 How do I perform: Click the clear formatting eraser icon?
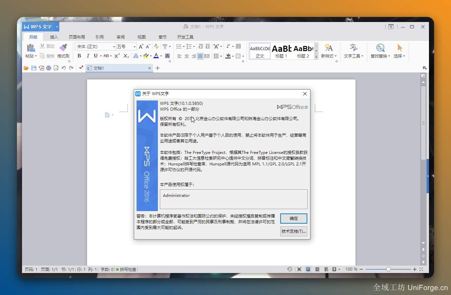tap(156, 46)
